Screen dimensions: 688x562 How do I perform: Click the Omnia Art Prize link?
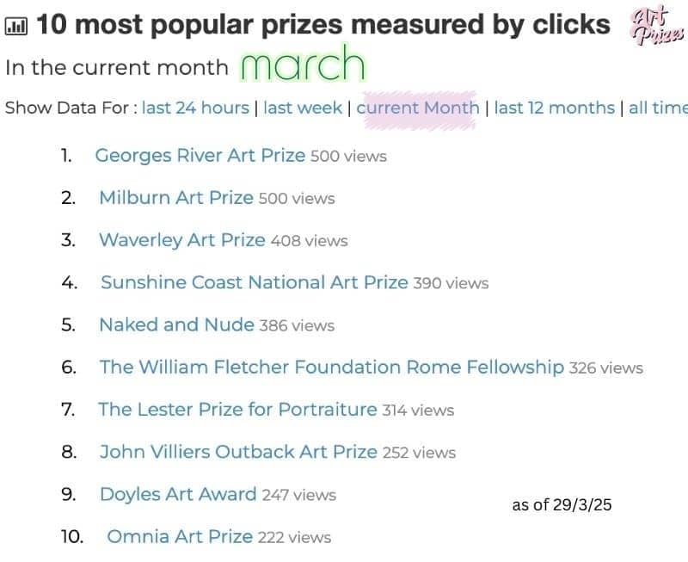[x=180, y=537]
